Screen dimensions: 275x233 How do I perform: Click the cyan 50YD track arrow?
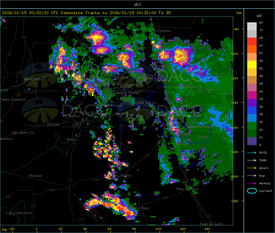(252, 152)
